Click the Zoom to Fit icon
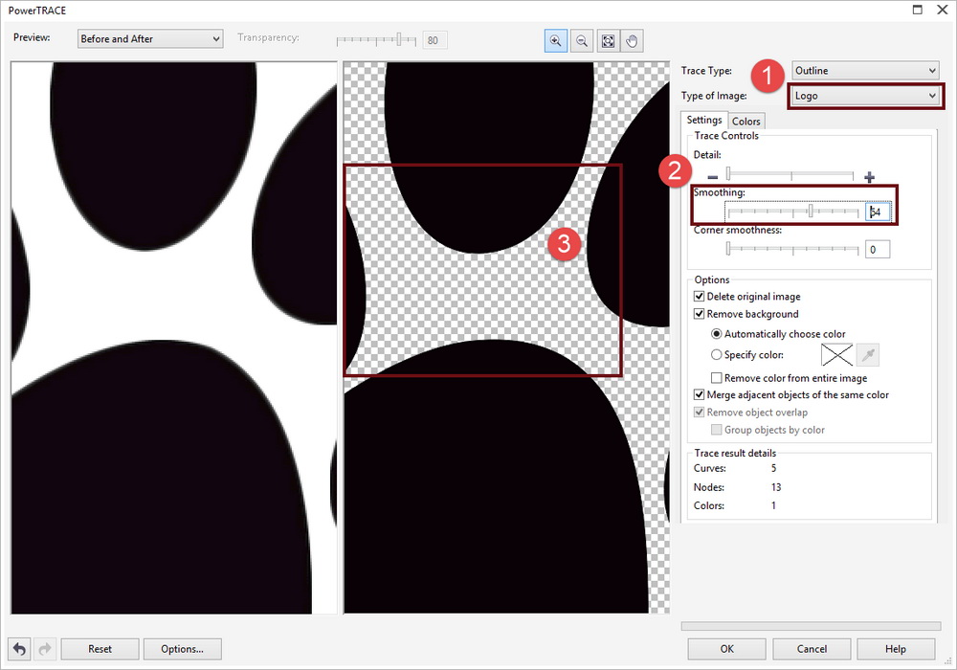Viewport: 957px width, 670px height. (608, 41)
